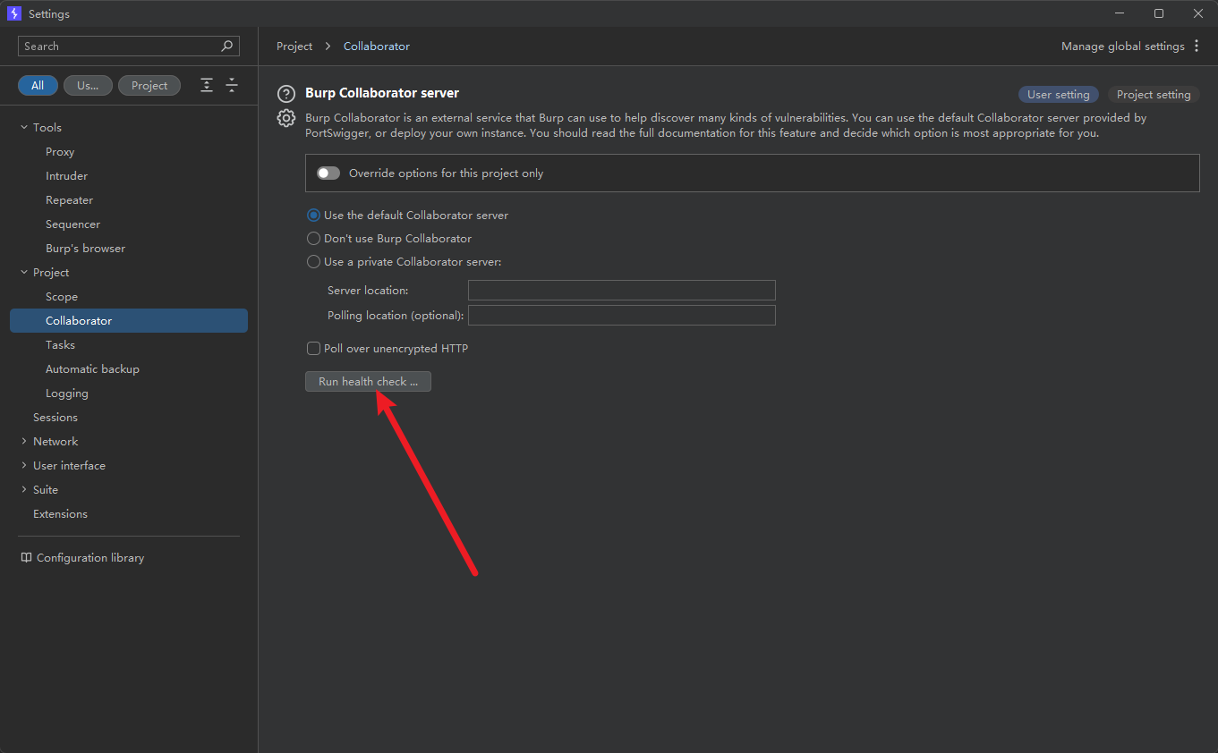Click the Project setting badge

[1154, 95]
